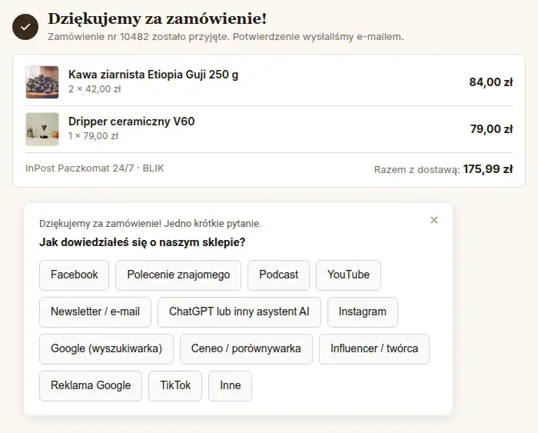Click the Jedno krótkie pytanie intro line
538x433 pixels.
click(151, 224)
